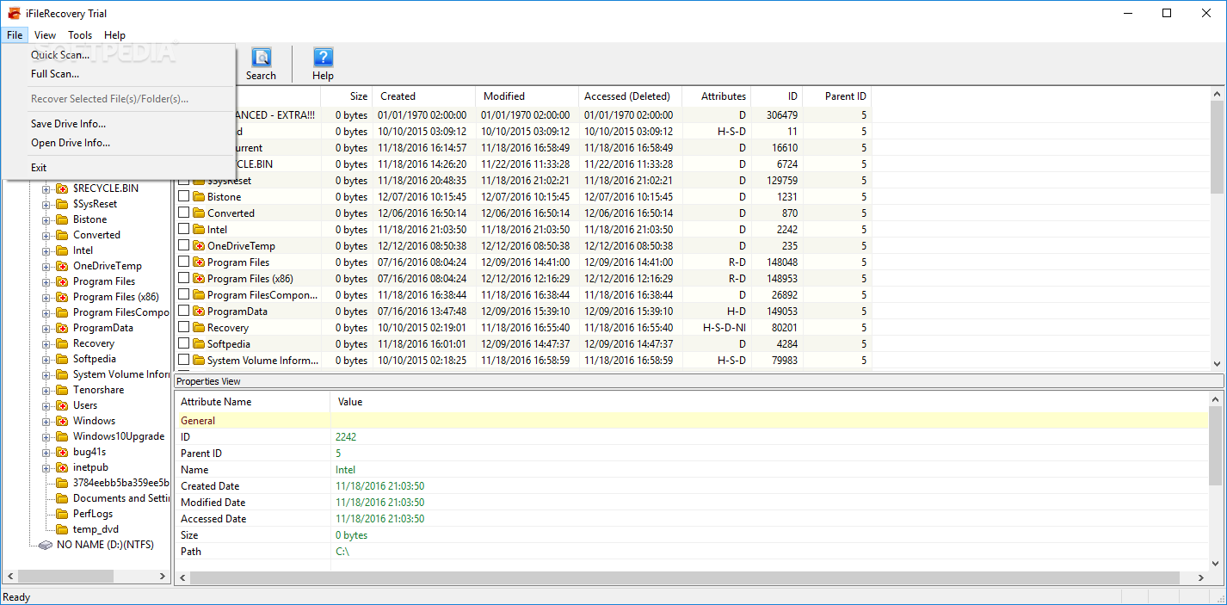This screenshot has height=605, width=1227.
Task: Expand the Converted tree node
Action: [46, 235]
